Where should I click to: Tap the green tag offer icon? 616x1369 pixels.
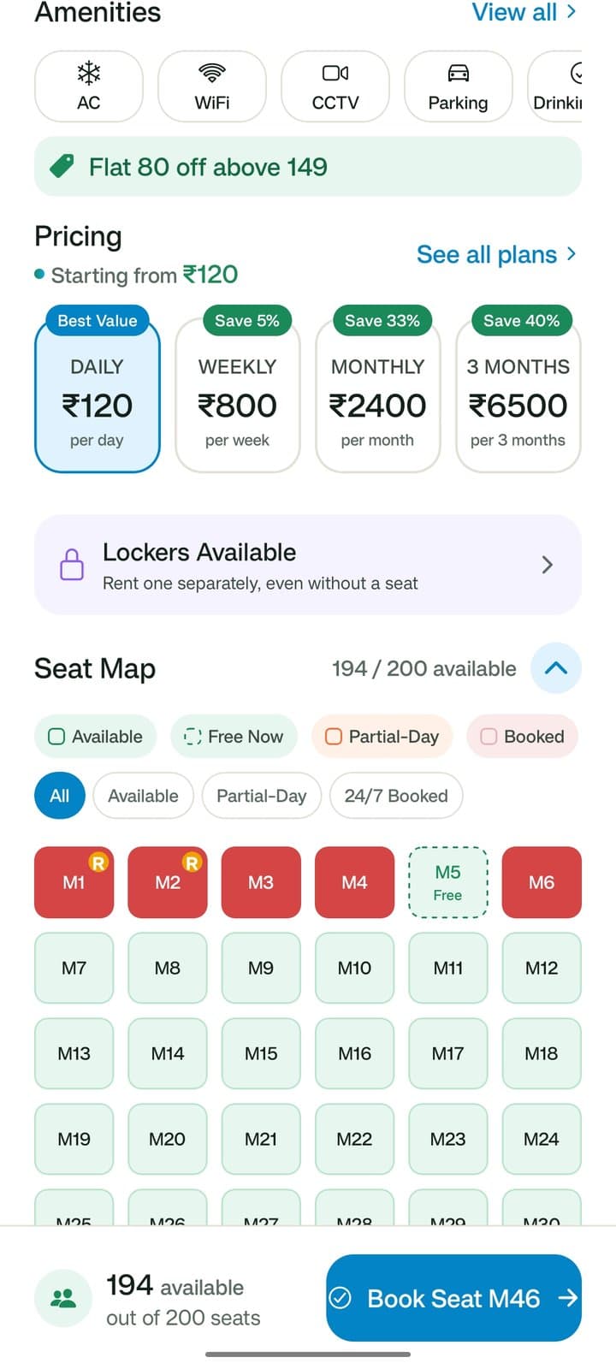62,166
